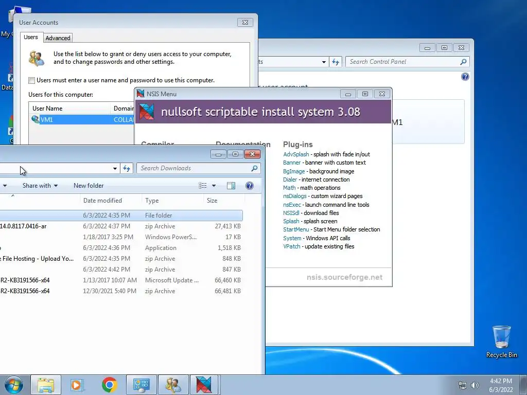This screenshot has height=395, width=527.
Task: Launch Windows Media Player from taskbar
Action: tap(76, 385)
